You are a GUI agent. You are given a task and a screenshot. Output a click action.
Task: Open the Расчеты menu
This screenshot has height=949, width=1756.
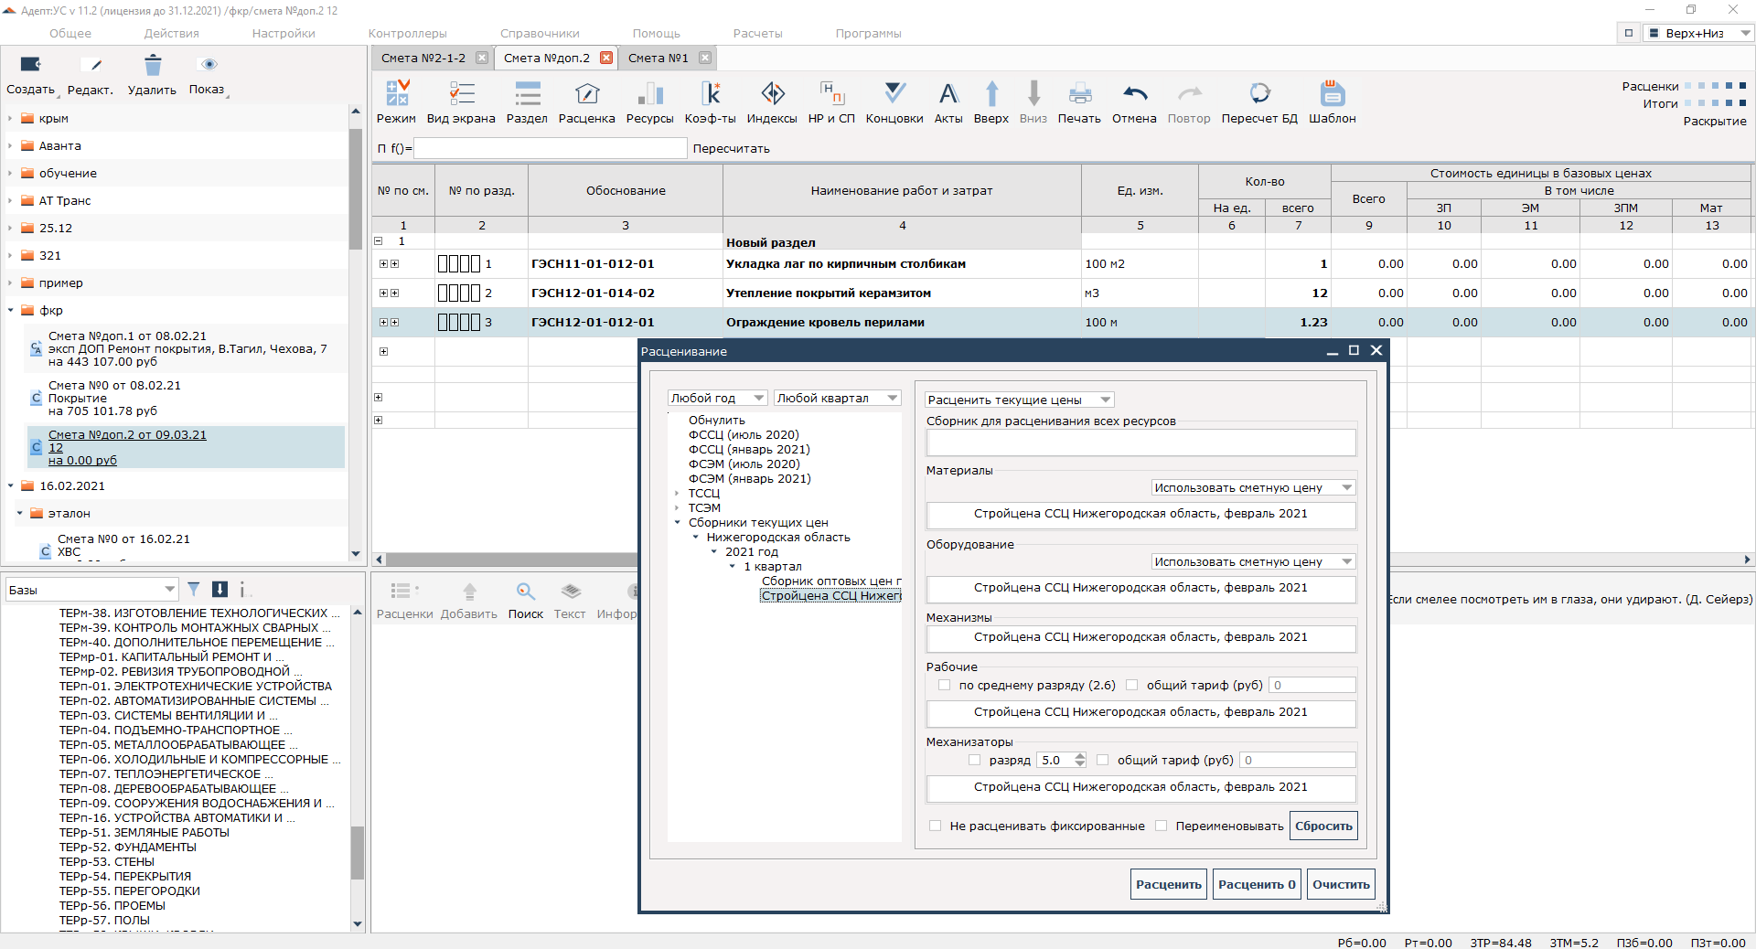pyautogui.click(x=758, y=33)
